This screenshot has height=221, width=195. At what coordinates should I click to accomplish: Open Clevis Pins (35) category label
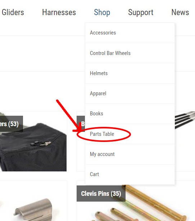(x=101, y=194)
